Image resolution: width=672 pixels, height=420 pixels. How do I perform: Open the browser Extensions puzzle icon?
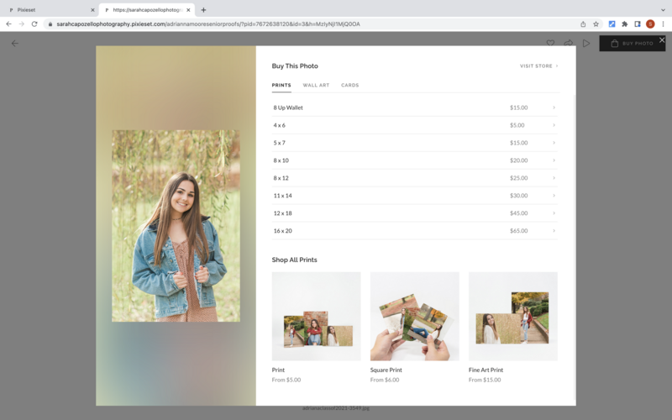coord(624,24)
